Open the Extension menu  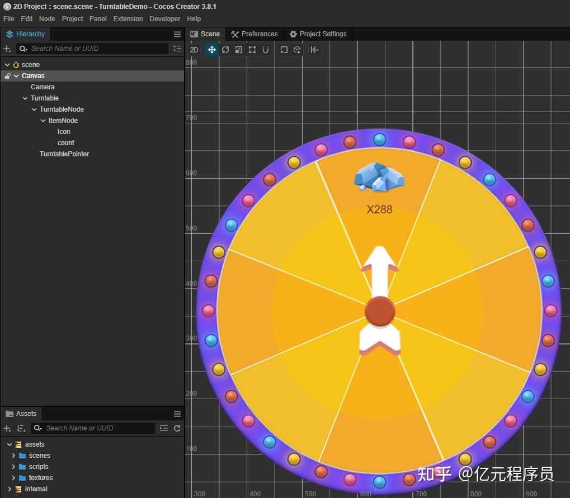(128, 19)
